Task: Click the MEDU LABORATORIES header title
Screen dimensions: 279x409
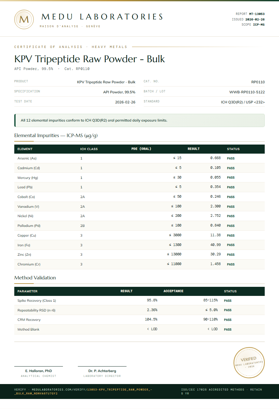Action: (x=103, y=17)
